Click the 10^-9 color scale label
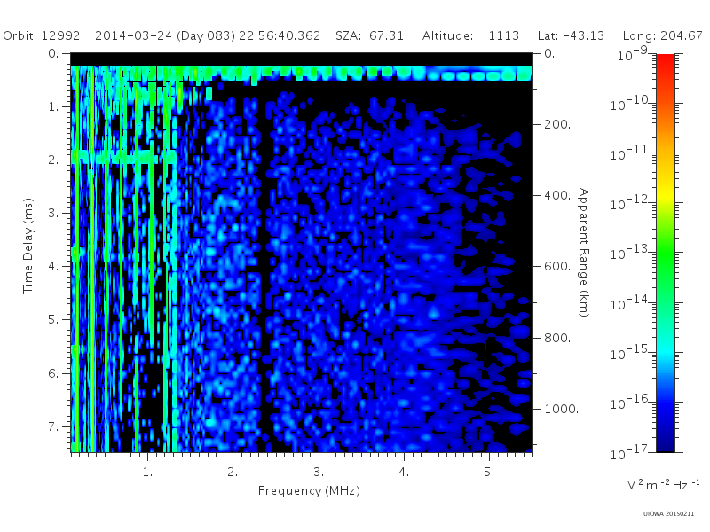The image size is (710, 532). point(633,55)
